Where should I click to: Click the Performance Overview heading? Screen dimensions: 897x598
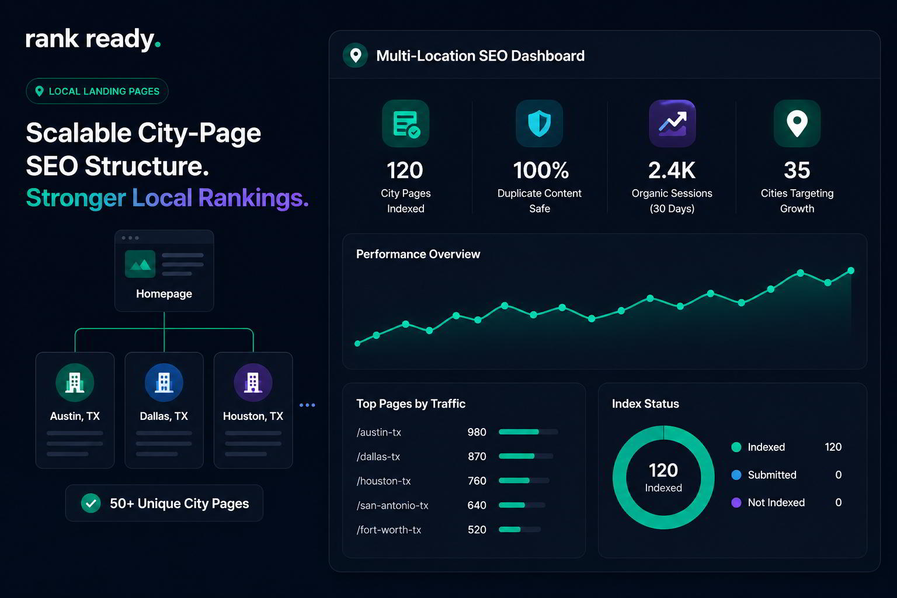[418, 254]
